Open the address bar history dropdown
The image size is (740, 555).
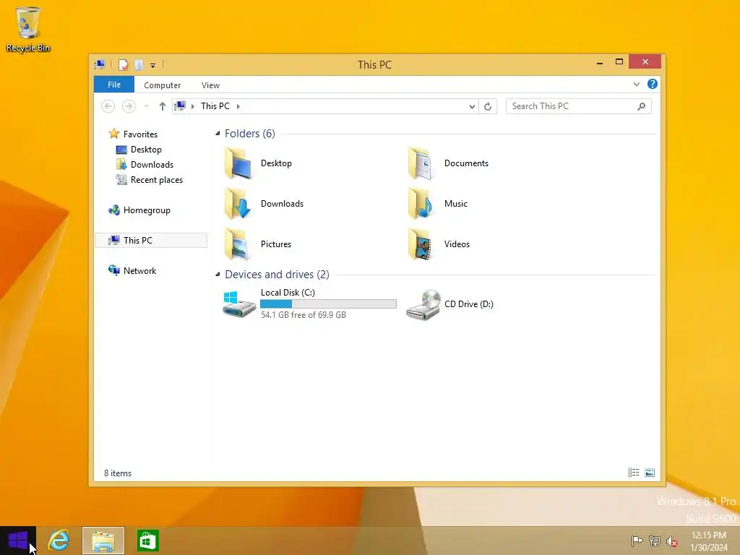coord(472,107)
